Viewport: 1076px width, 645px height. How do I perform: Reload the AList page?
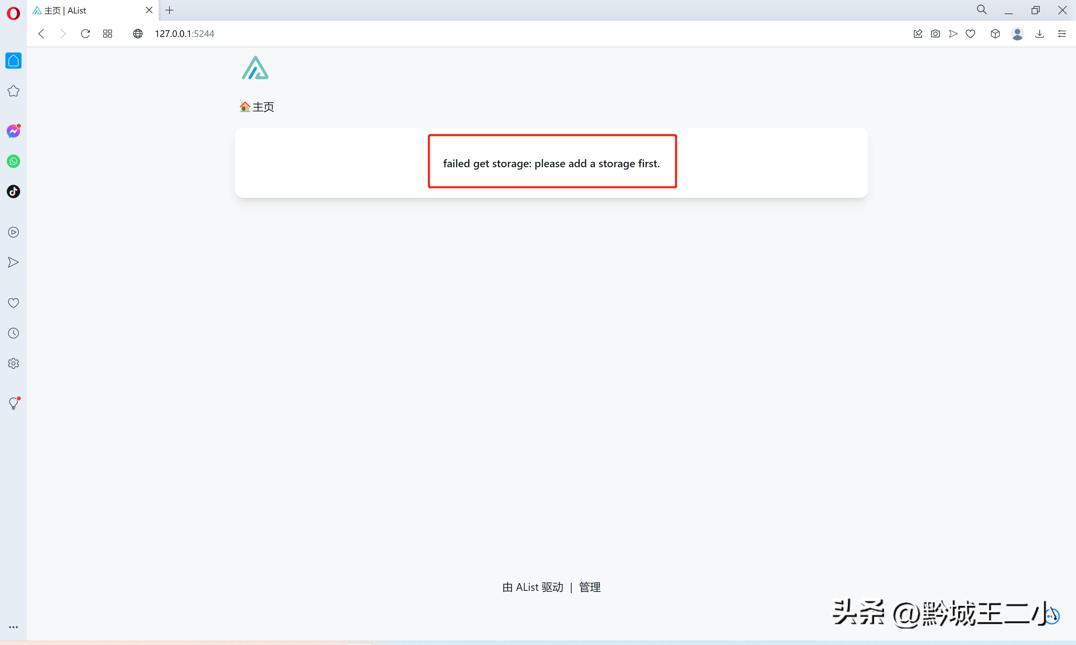[x=85, y=33]
